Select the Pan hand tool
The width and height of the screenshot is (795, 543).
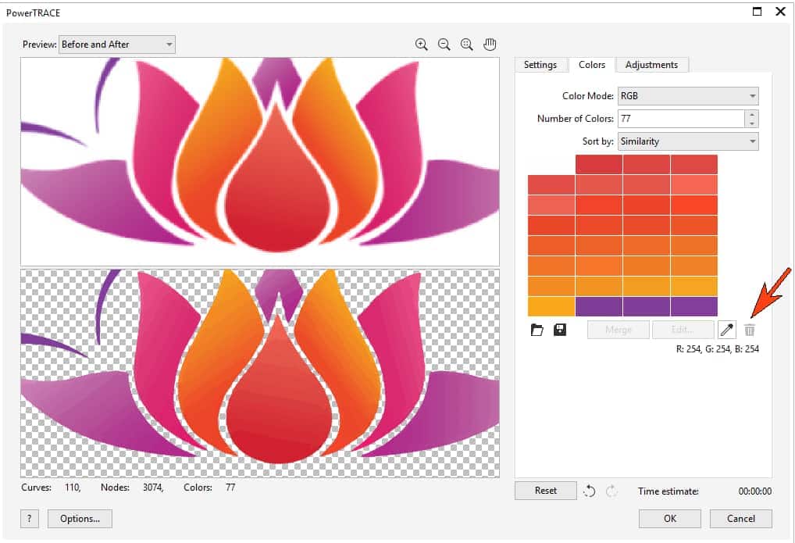[490, 44]
